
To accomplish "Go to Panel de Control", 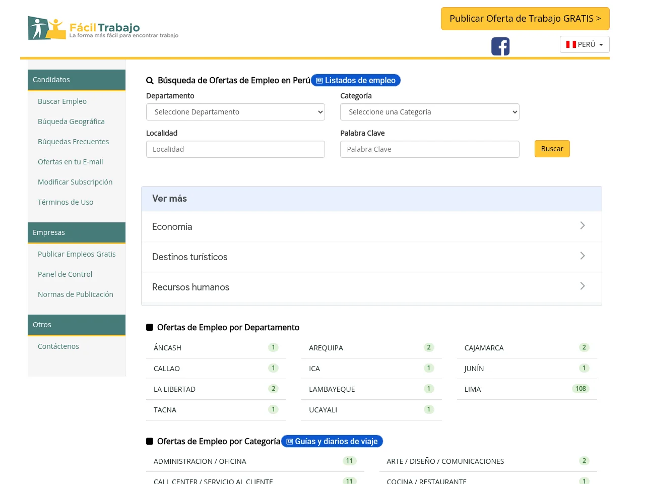I will tap(65, 274).
